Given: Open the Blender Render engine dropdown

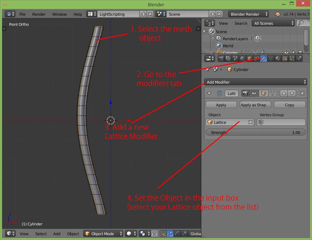Looking at the screenshot, I should point(248,14).
